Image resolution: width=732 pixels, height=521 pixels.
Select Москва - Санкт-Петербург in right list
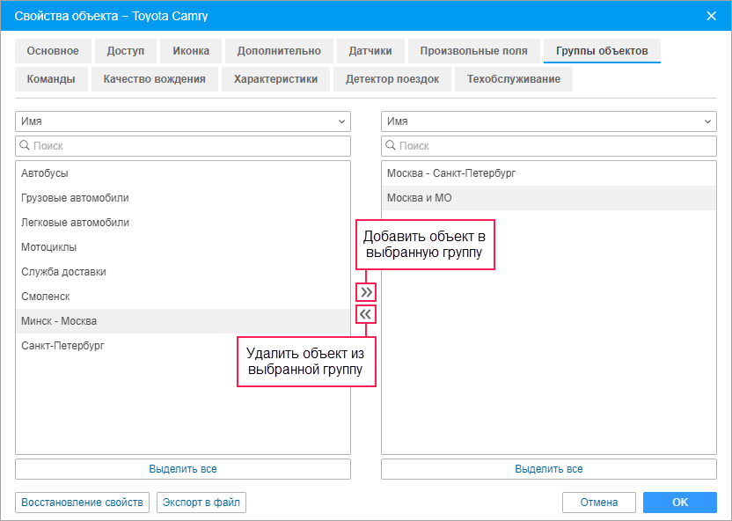tap(450, 173)
